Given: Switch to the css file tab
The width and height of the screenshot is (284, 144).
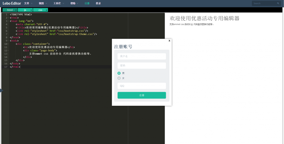Looking at the screenshot, I should tap(40, 10).
